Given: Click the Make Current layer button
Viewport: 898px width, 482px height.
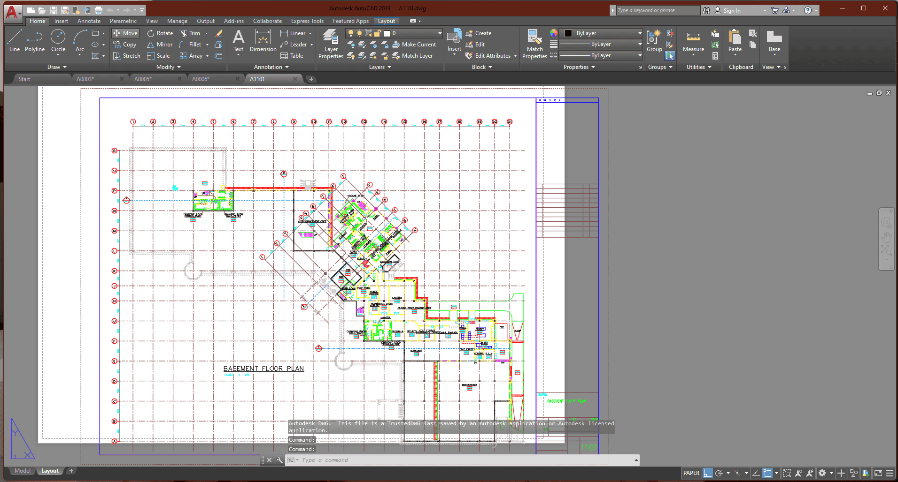Looking at the screenshot, I should 414,45.
